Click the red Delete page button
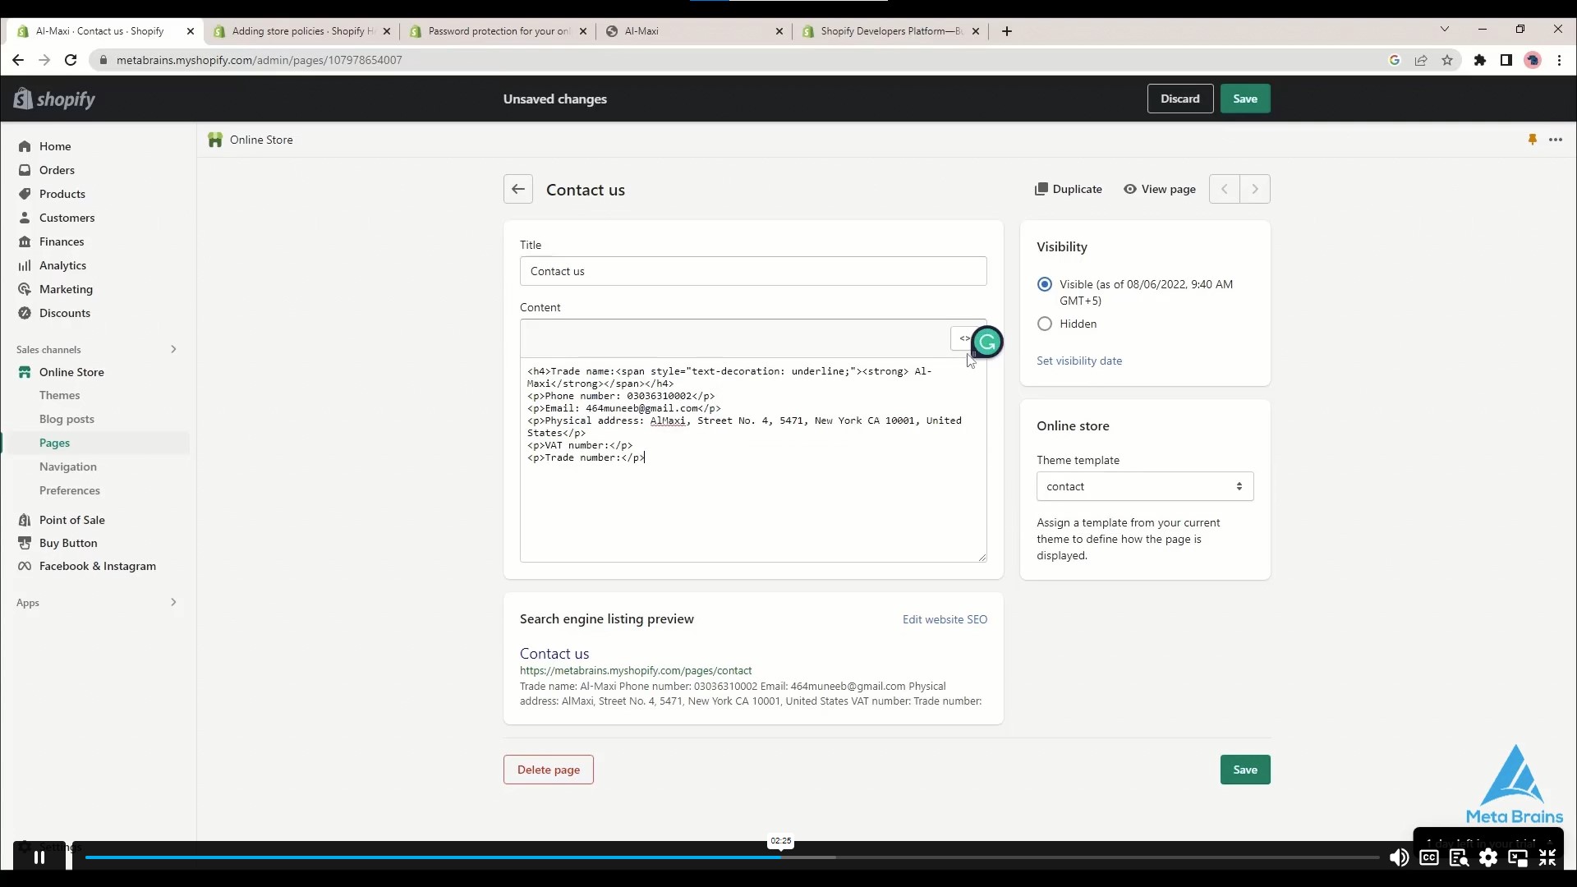The image size is (1577, 887). coord(548,770)
